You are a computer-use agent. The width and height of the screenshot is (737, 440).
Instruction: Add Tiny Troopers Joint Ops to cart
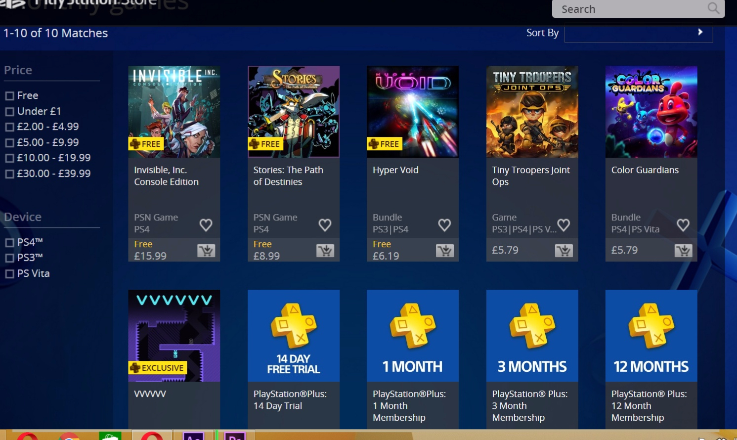564,251
